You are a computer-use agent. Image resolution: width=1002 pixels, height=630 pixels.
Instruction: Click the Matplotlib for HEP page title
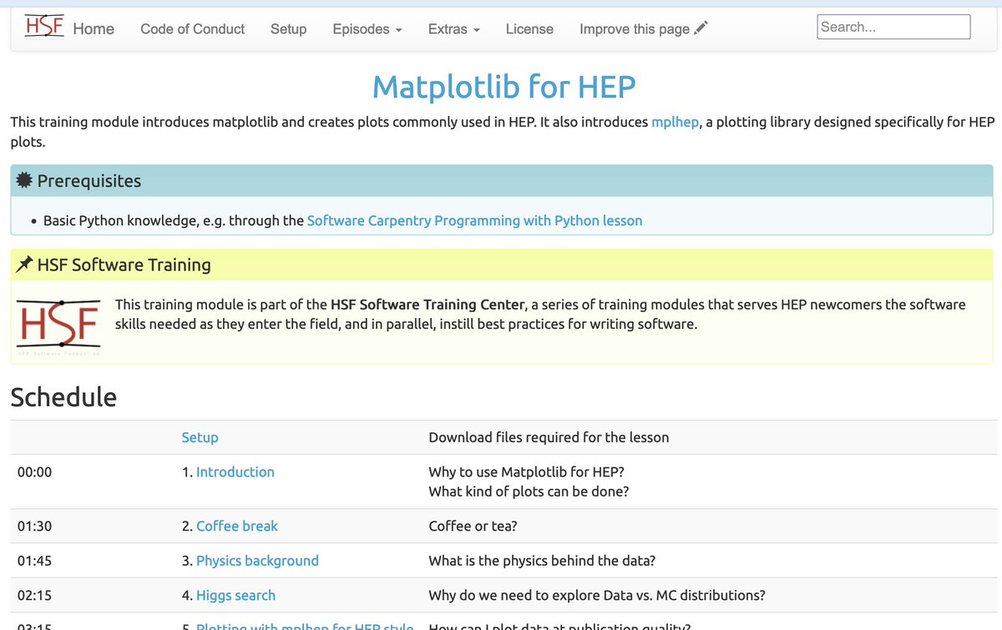click(x=504, y=86)
